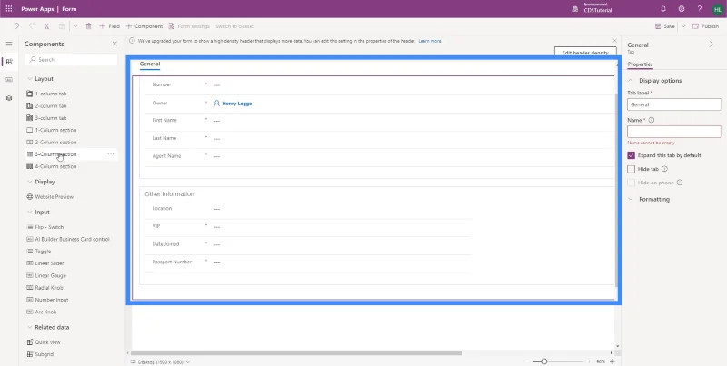Toggle the Hide tab checkbox
Image resolution: width=727 pixels, height=366 pixels.
[x=631, y=169]
